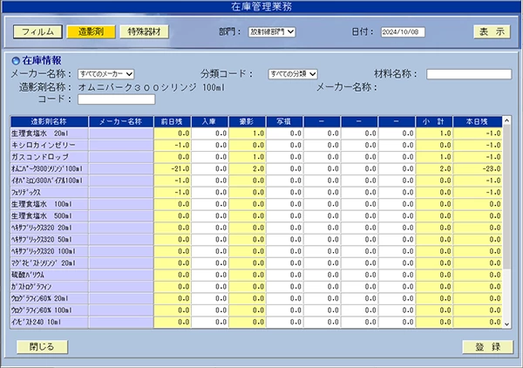
Task: Click the table scrollbar up arrow
Action: 507,120
